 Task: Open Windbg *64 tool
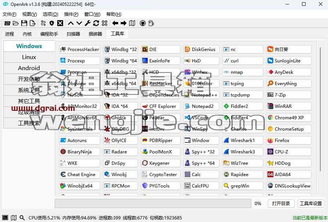pyautogui.click(x=120, y=61)
